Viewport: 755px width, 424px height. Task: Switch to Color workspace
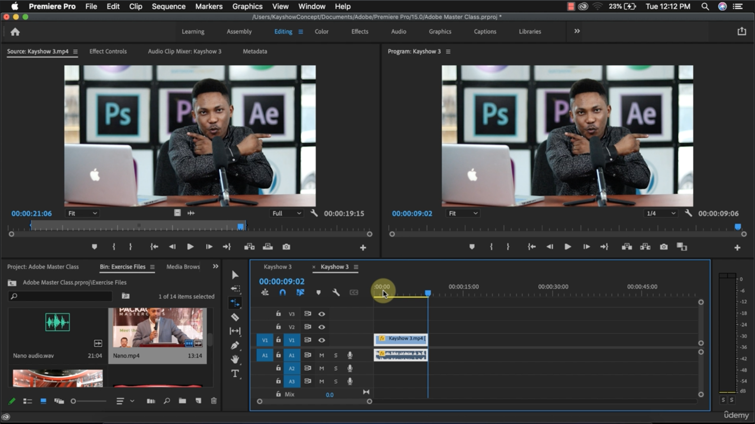[x=321, y=31]
